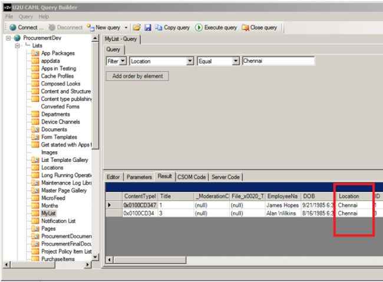
Task: Select Device Channels in the tree
Action: [x=61, y=122]
